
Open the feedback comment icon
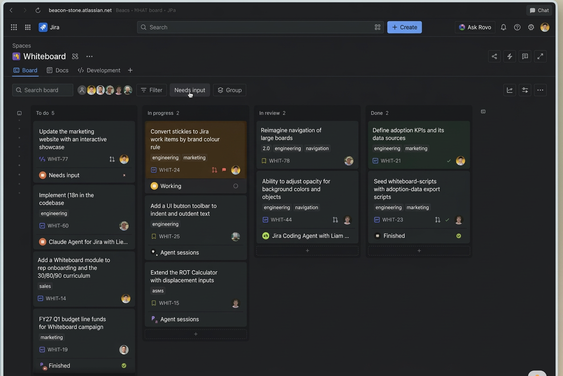click(525, 56)
